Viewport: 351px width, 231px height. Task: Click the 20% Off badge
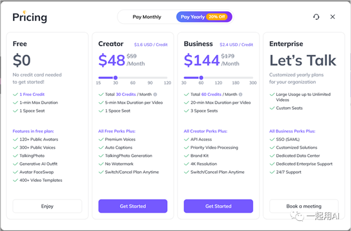click(217, 17)
